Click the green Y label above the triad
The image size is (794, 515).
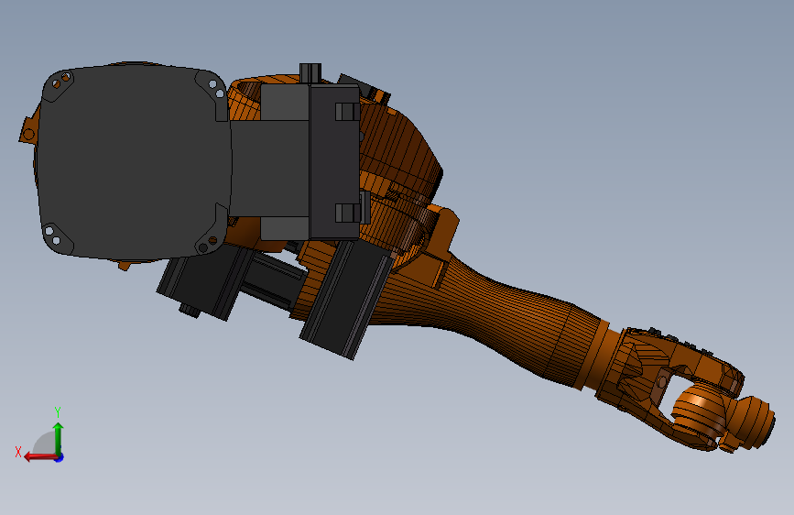coord(58,411)
